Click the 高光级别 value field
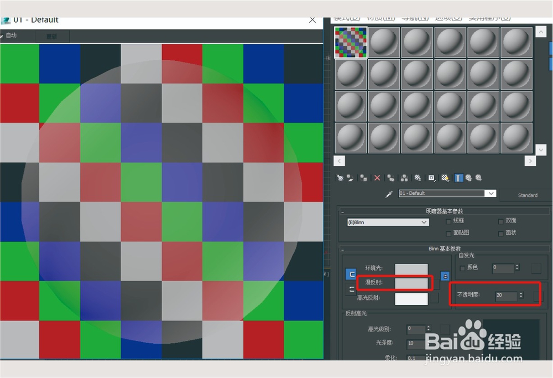This screenshot has height=378, width=553. click(416, 329)
